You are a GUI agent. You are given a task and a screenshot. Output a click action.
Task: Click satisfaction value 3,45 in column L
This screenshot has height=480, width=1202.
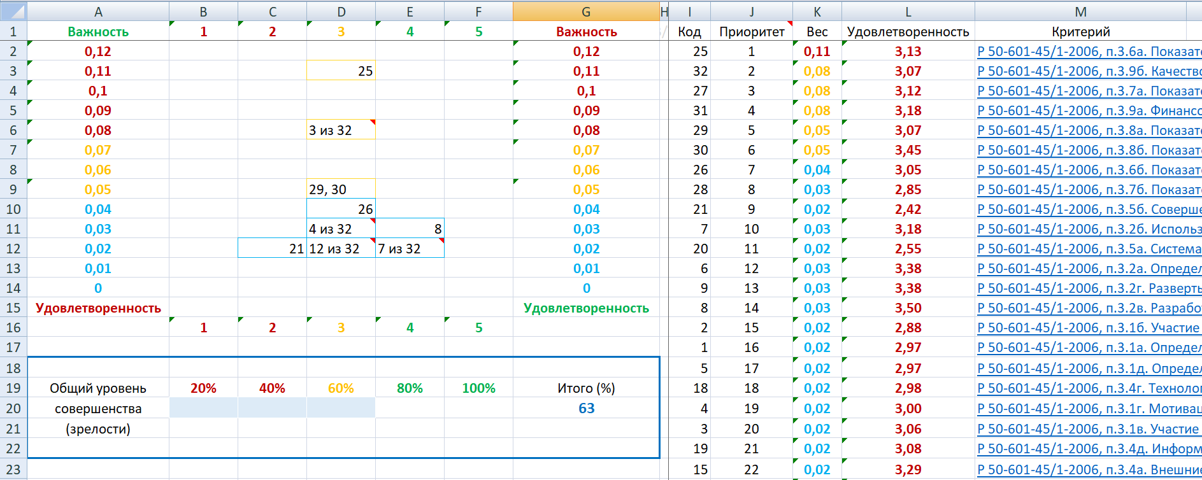coord(908,150)
